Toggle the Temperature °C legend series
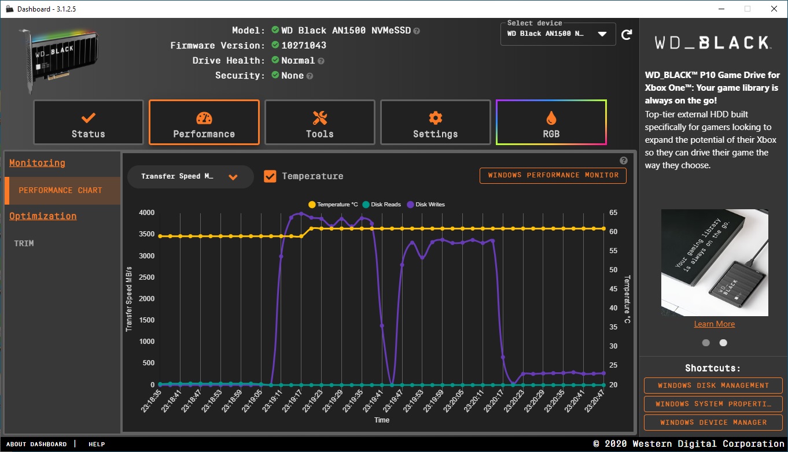 pyautogui.click(x=333, y=205)
